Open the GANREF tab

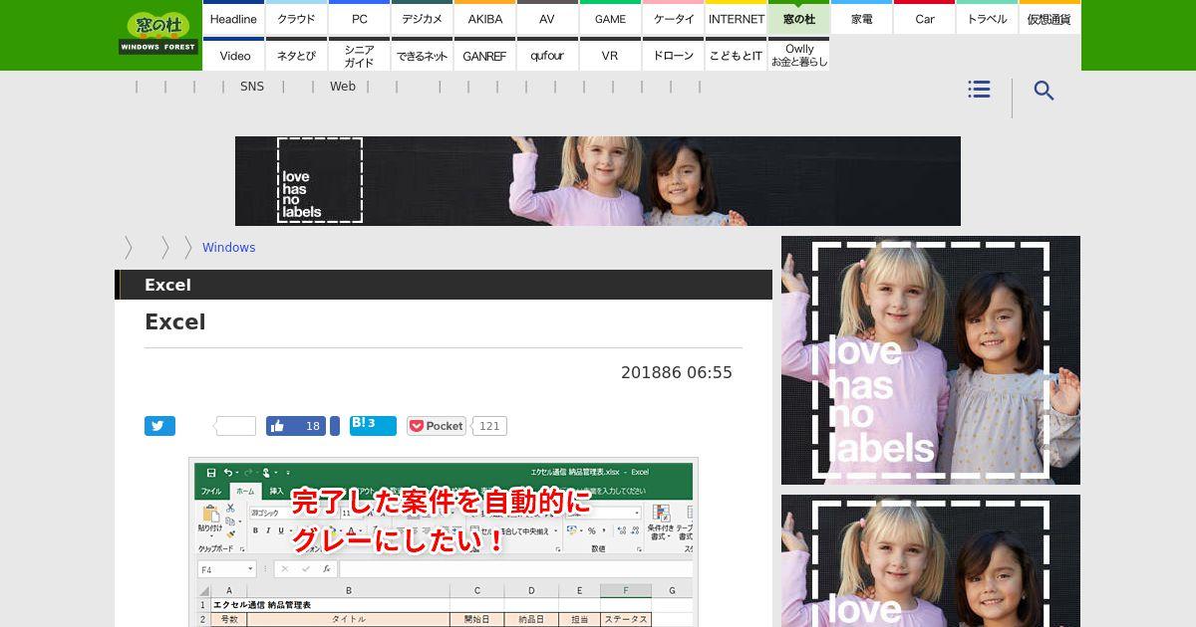[485, 55]
